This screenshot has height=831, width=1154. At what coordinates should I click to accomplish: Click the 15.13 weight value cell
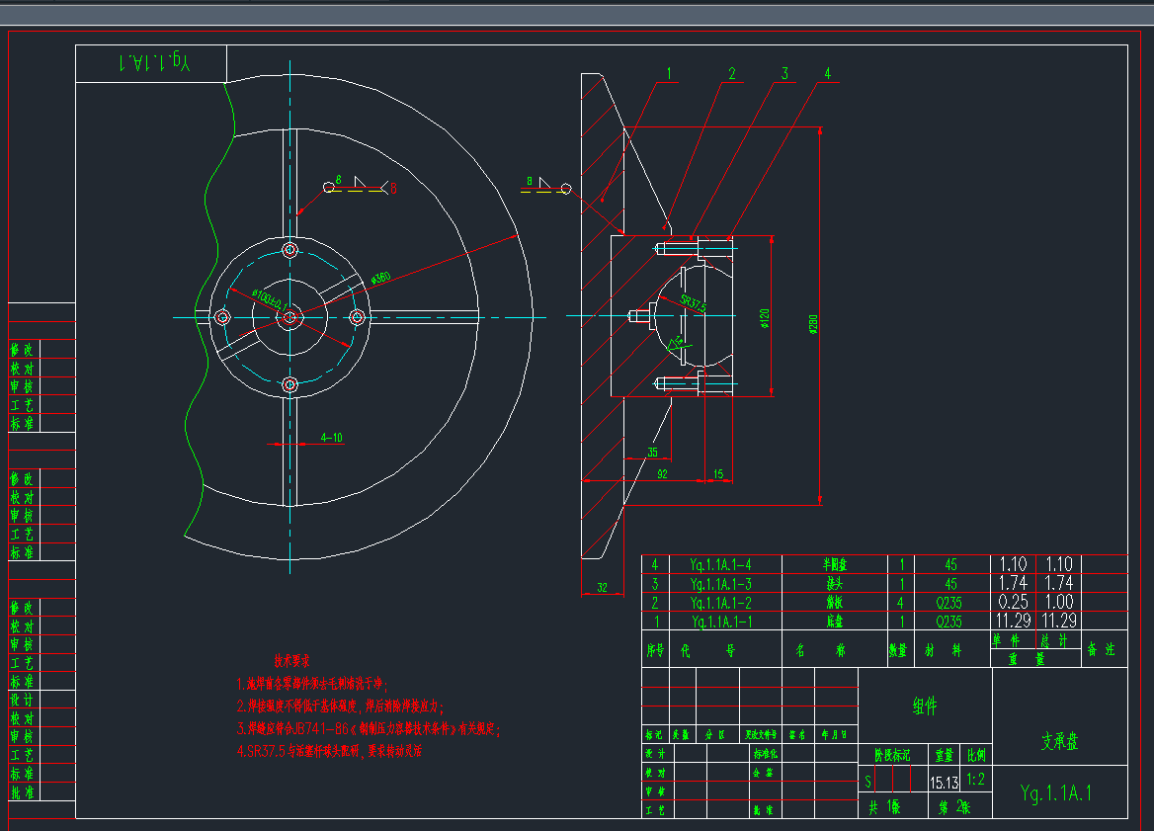click(944, 782)
